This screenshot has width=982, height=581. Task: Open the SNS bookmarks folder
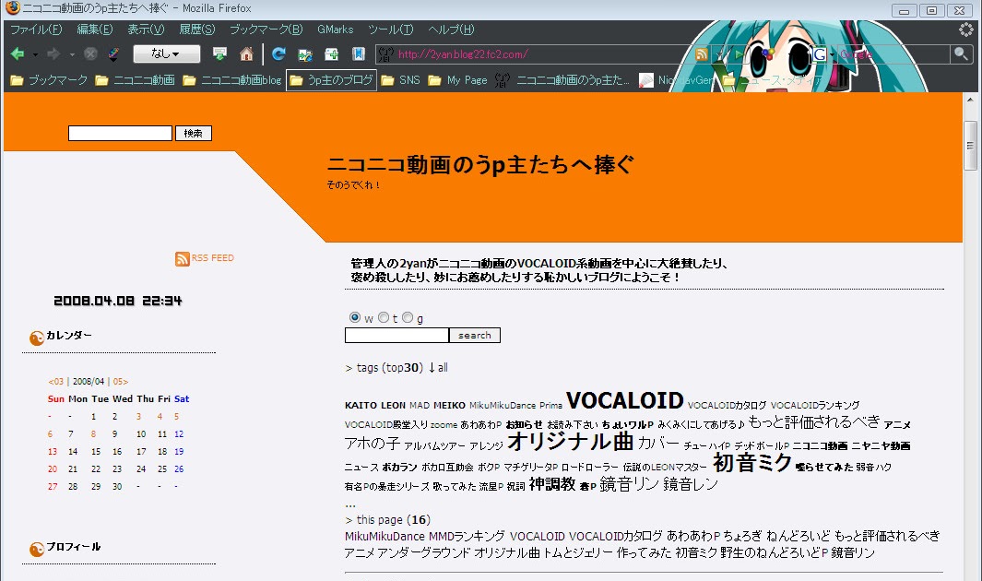pyautogui.click(x=401, y=80)
